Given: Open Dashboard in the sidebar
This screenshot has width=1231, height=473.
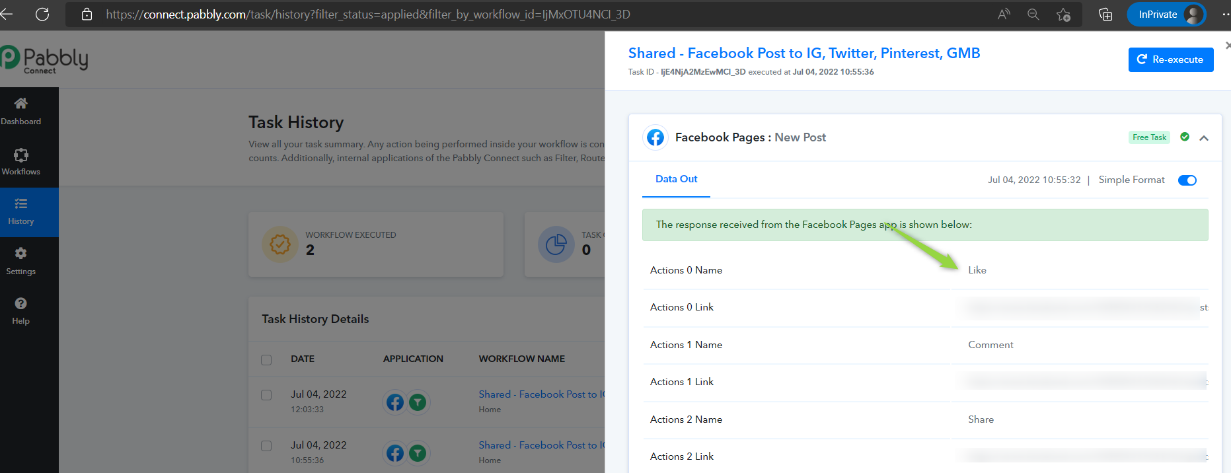Looking at the screenshot, I should tap(21, 112).
